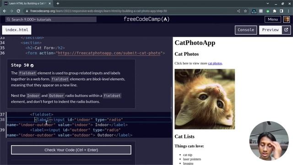Click 'cat nip' list item in preview
This screenshot has width=293, height=165.
click(x=188, y=155)
